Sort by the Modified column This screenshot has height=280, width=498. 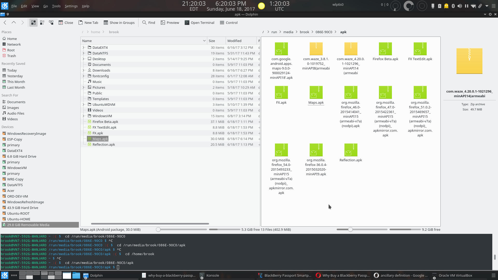click(x=241, y=41)
